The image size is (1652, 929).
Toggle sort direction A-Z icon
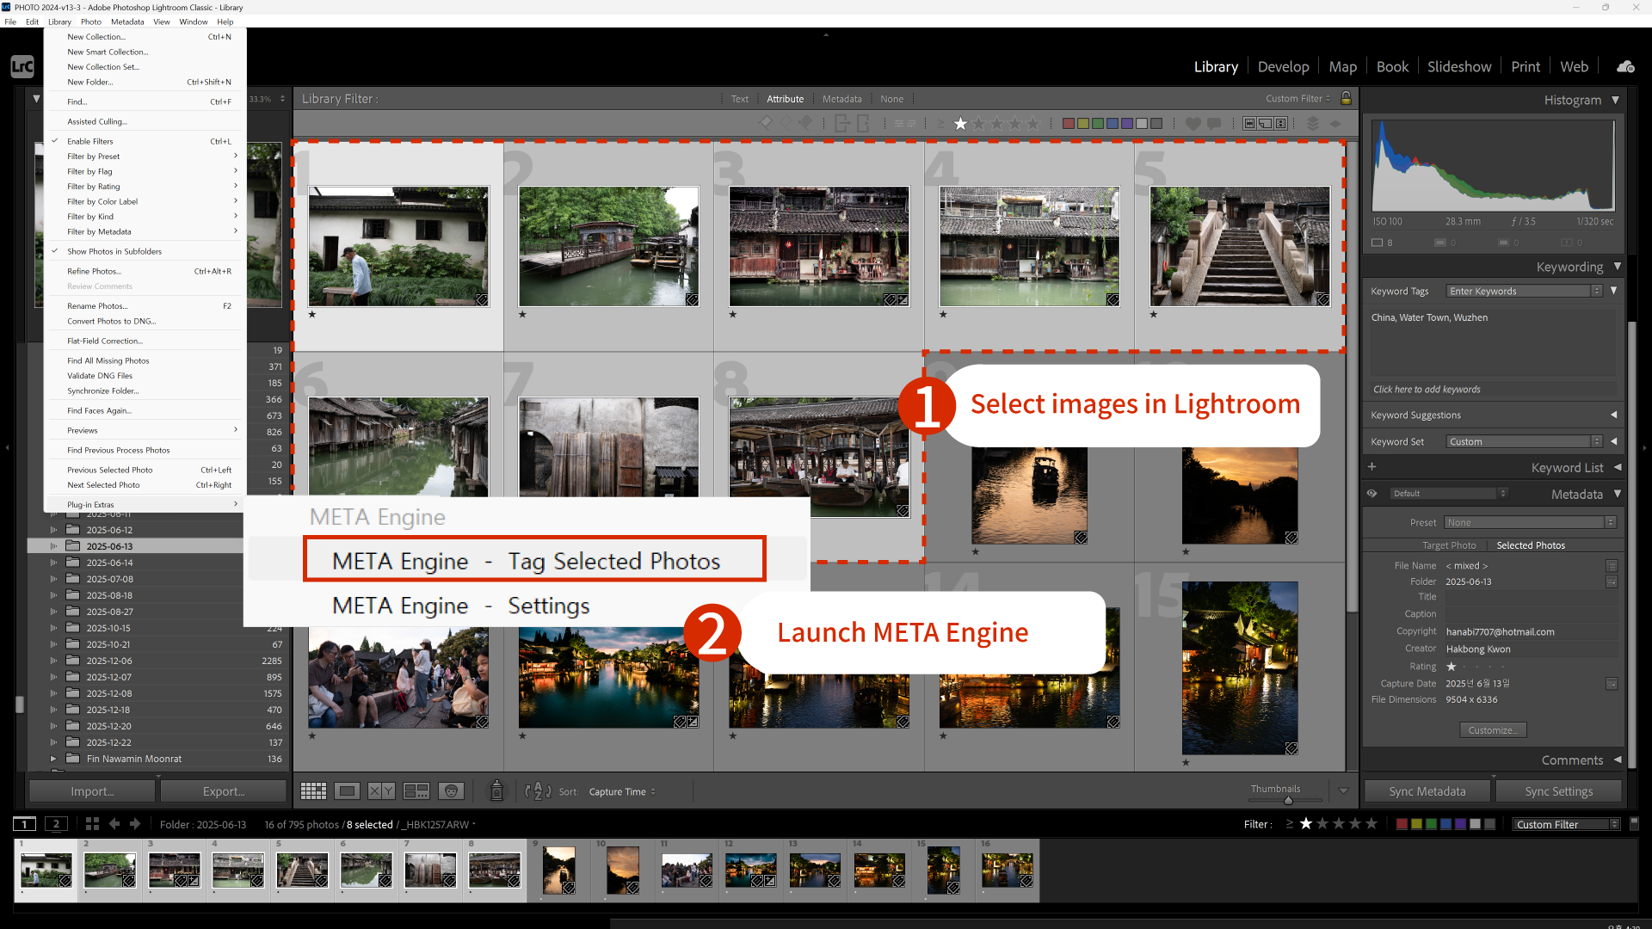[538, 791]
